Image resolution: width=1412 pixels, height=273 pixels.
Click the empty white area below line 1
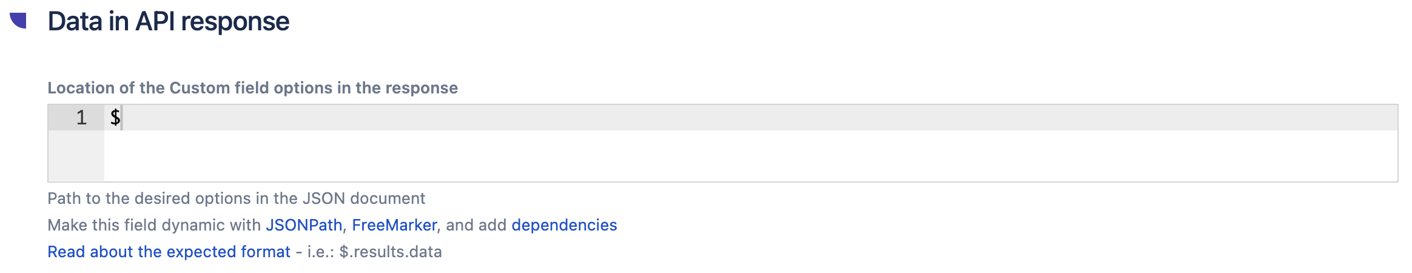coord(728,156)
